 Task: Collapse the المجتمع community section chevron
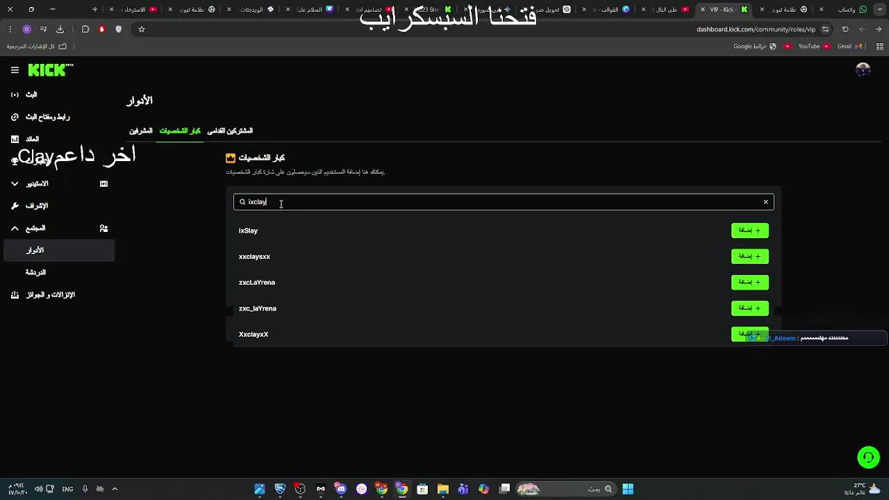point(15,228)
